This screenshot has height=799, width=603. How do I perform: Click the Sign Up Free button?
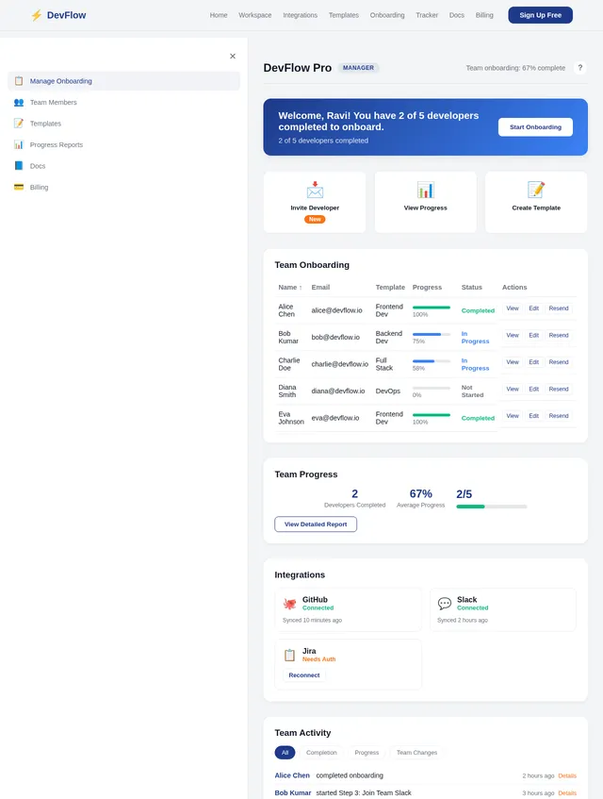(541, 15)
